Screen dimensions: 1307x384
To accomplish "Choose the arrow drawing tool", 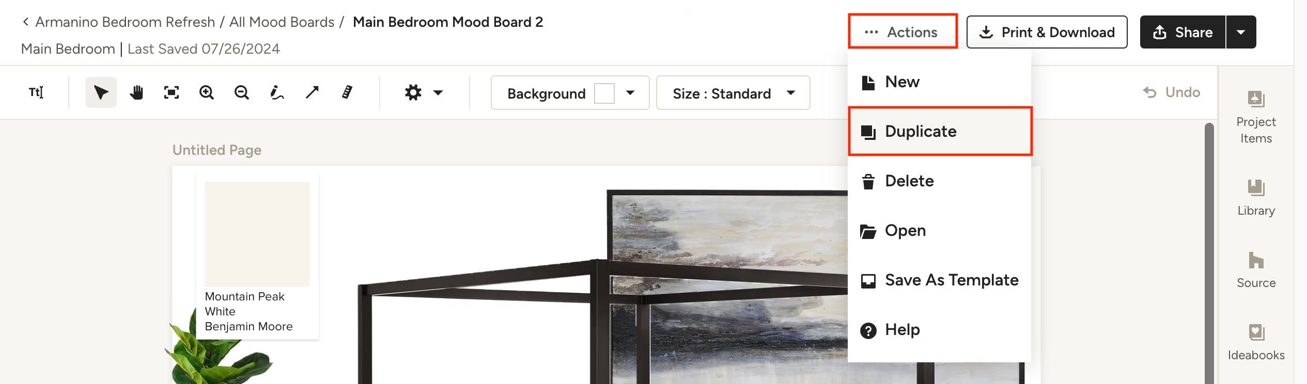I will [x=312, y=92].
